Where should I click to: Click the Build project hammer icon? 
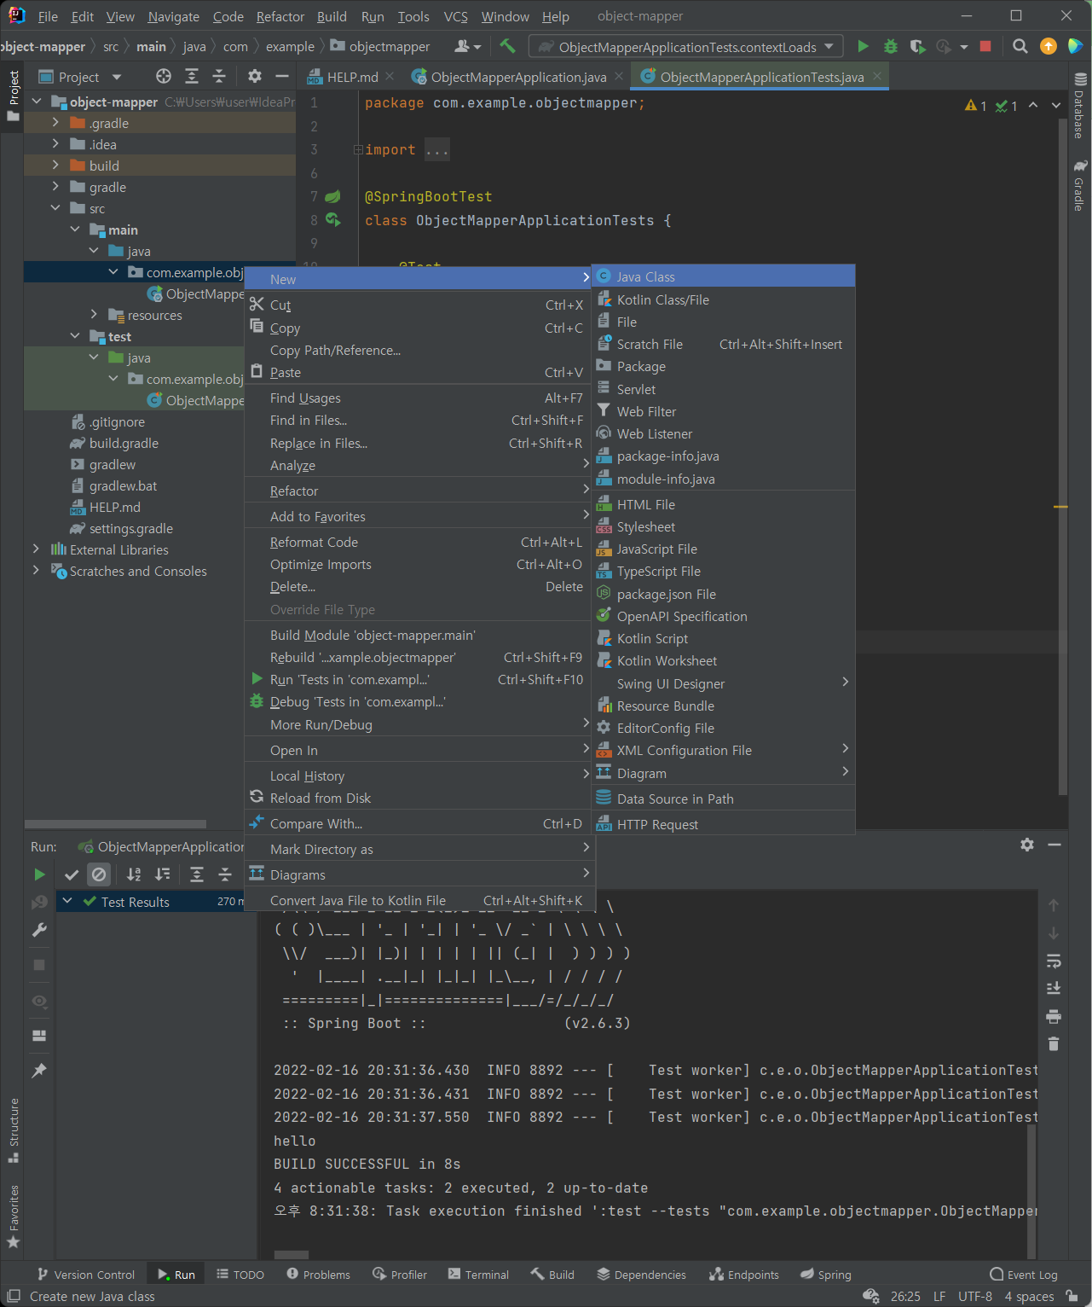(507, 46)
